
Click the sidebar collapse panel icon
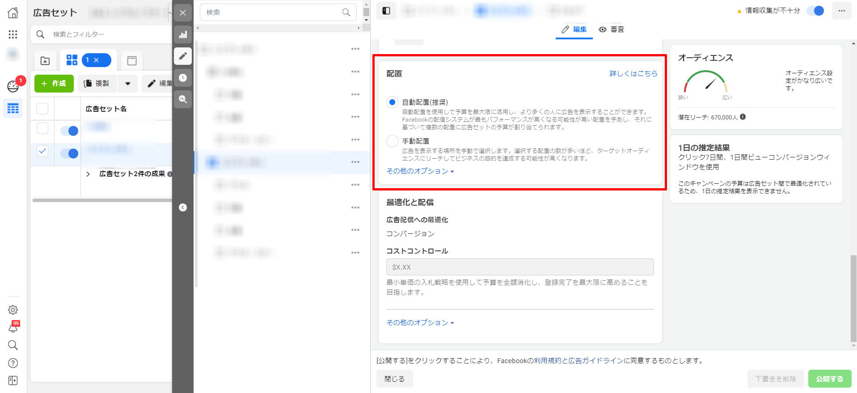[x=13, y=380]
